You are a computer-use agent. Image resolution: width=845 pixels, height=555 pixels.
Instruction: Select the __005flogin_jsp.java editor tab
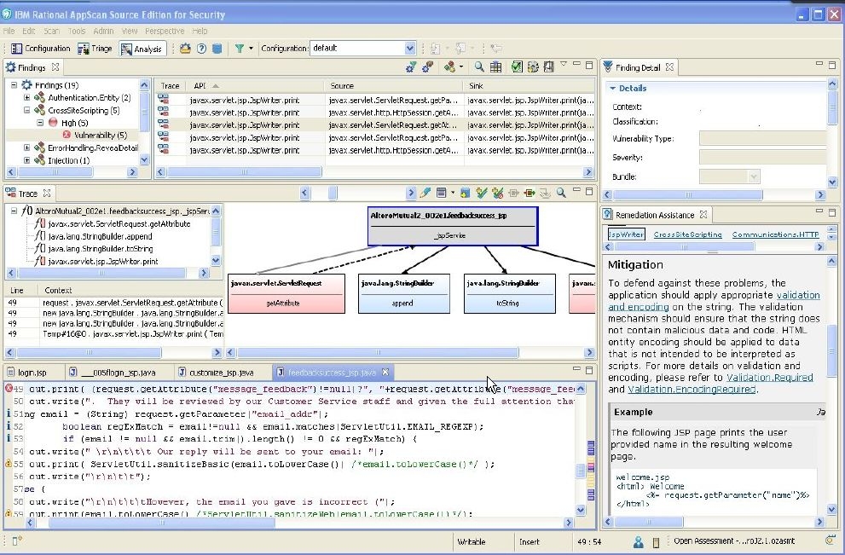coord(119,373)
